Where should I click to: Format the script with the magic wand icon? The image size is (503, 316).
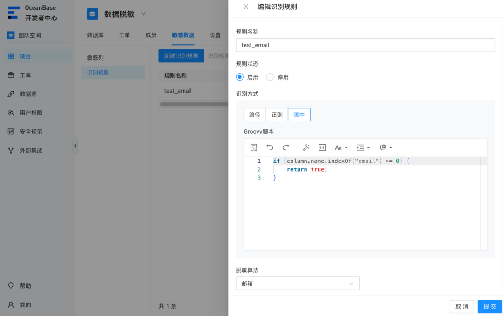coord(306,147)
